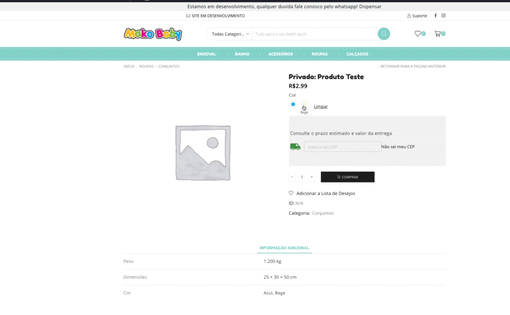Click the heart beside Adicionar a Lista de Desejos
Image resolution: width=510 pixels, height=315 pixels.
pos(291,193)
